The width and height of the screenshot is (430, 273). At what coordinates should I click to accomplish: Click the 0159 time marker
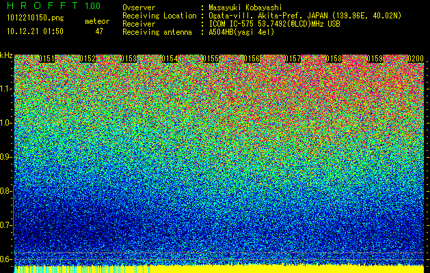coord(375,59)
